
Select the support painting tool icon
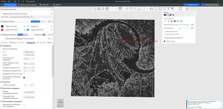[x=152, y=9]
